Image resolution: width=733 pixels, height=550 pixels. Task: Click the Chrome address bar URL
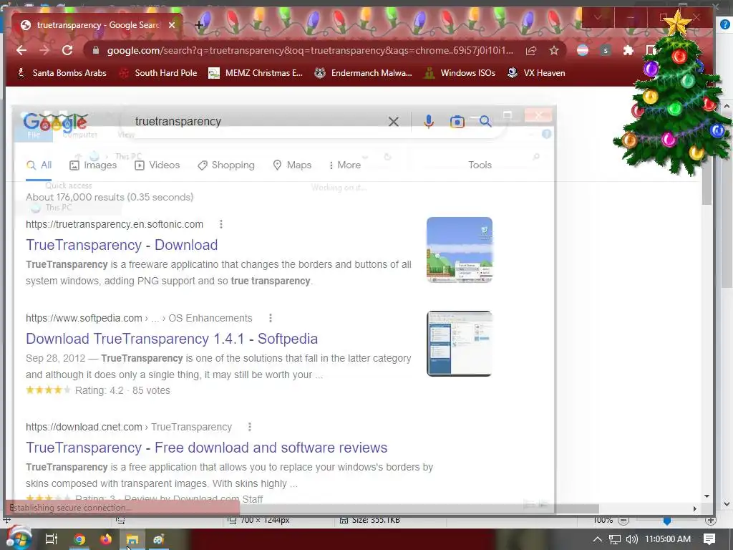[310, 51]
